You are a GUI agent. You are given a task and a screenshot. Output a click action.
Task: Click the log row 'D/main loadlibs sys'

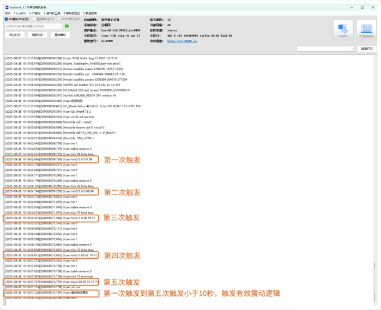(65, 74)
